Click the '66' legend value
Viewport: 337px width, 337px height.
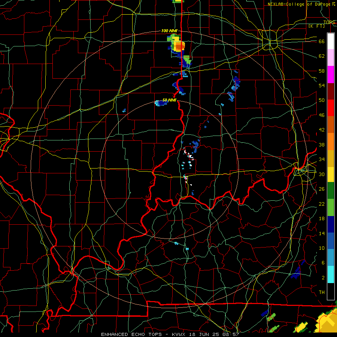click(x=322, y=41)
